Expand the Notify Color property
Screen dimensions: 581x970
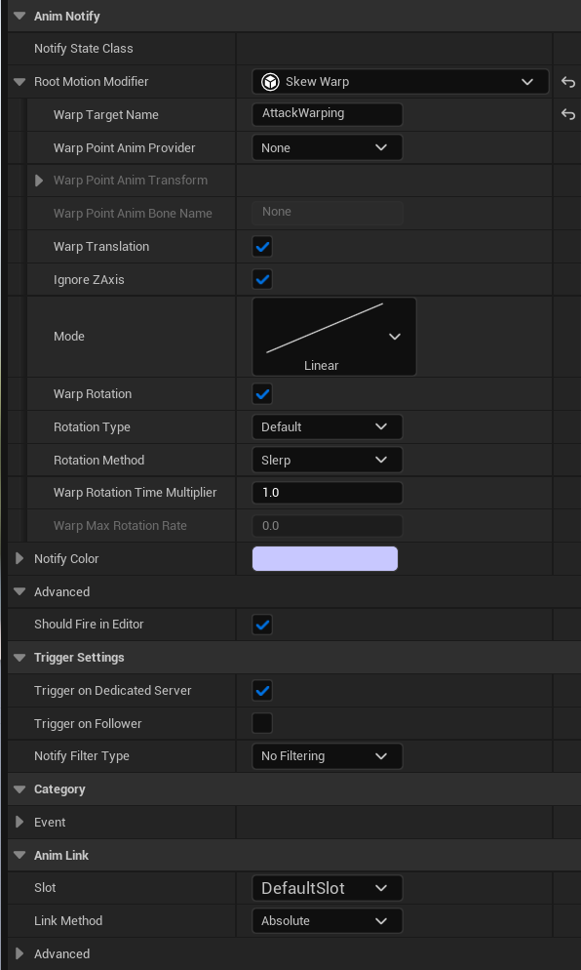19,558
